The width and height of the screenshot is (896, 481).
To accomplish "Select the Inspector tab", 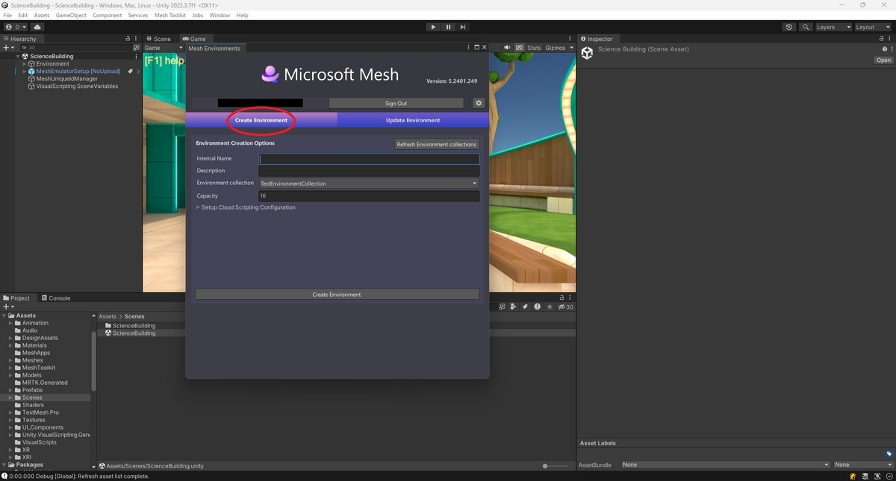I will pyautogui.click(x=597, y=39).
